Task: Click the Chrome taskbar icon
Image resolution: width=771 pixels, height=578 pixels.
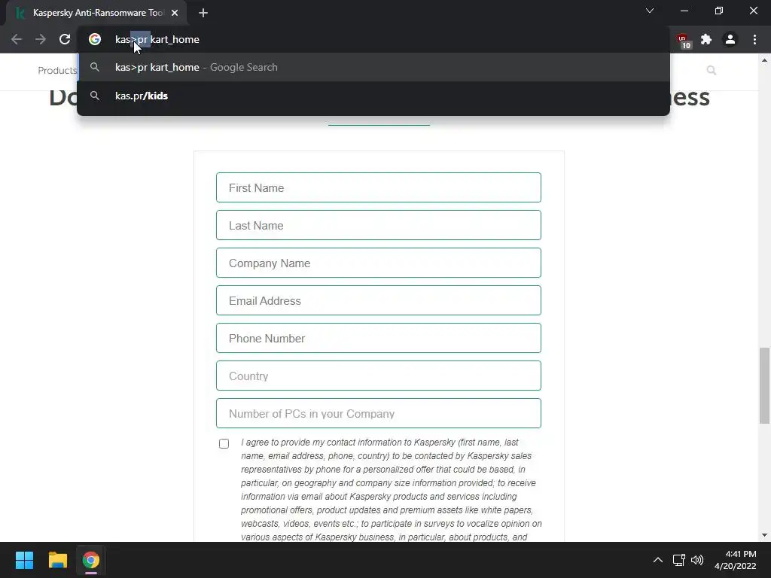Action: coord(91,560)
